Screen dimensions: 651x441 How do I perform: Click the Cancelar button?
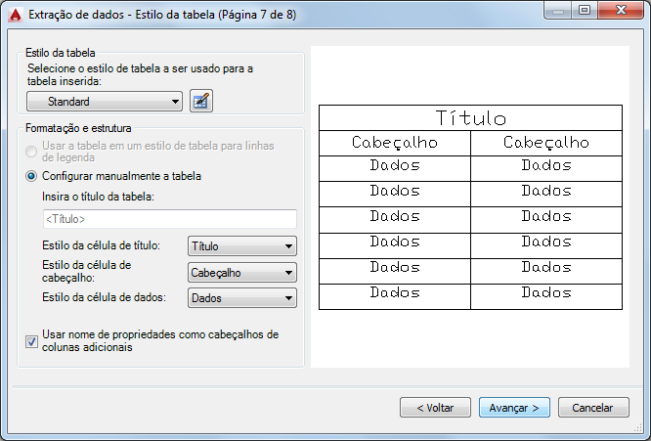[592, 407]
